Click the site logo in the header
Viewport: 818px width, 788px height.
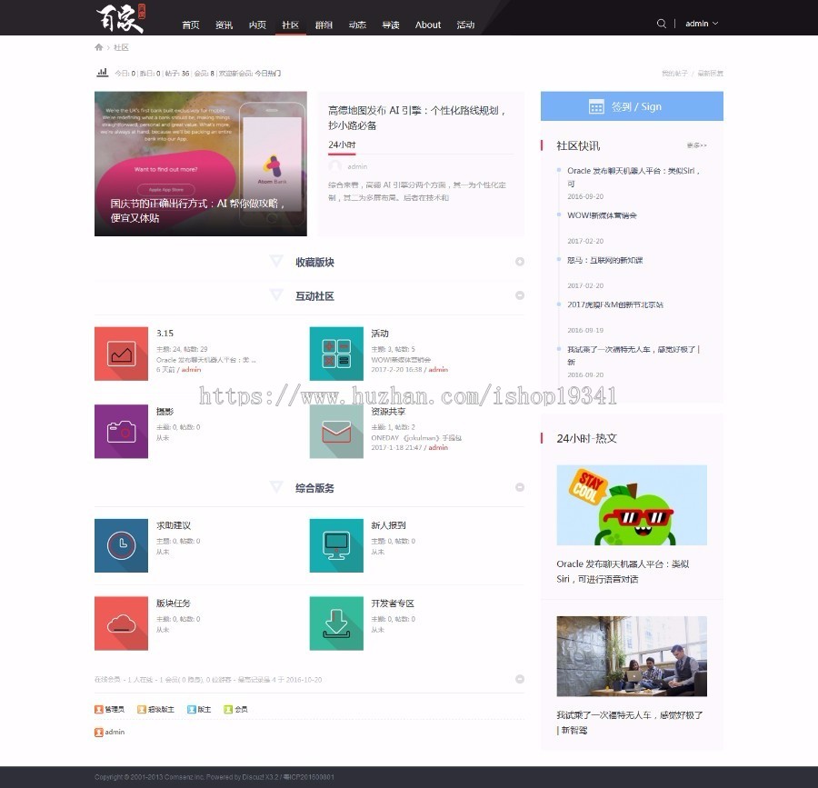pyautogui.click(x=121, y=19)
